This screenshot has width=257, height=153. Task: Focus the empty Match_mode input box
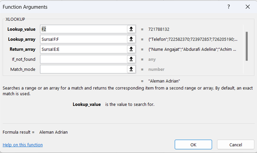coord(83,69)
